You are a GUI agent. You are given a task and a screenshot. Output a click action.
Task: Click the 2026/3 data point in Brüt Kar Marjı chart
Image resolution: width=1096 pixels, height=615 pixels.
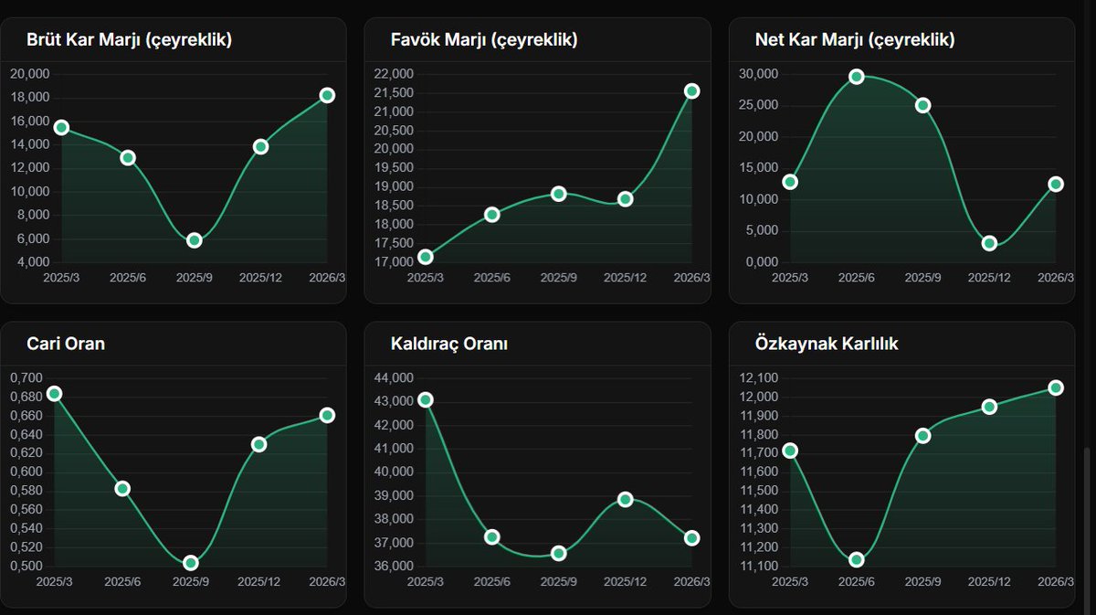pos(327,95)
